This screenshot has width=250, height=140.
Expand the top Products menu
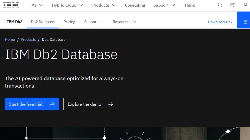tap(104, 5)
